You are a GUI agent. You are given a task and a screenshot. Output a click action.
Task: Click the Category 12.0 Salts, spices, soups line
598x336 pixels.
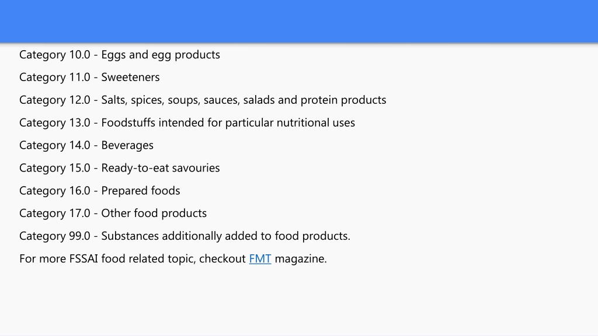coord(203,100)
